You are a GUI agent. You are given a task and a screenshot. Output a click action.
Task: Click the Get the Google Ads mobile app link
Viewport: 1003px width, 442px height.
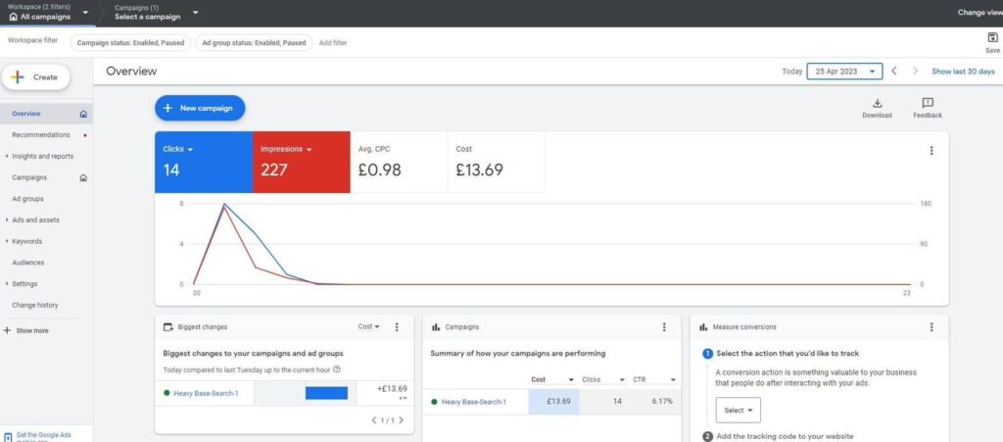pyautogui.click(x=43, y=436)
